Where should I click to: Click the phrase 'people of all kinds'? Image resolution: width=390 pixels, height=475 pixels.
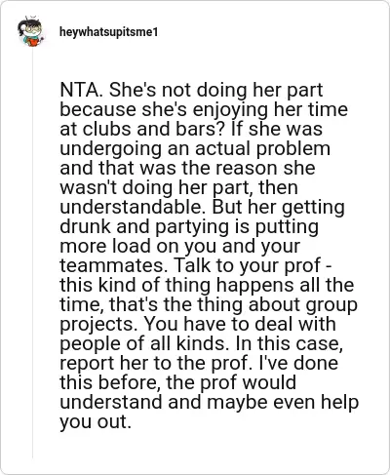tap(141, 344)
